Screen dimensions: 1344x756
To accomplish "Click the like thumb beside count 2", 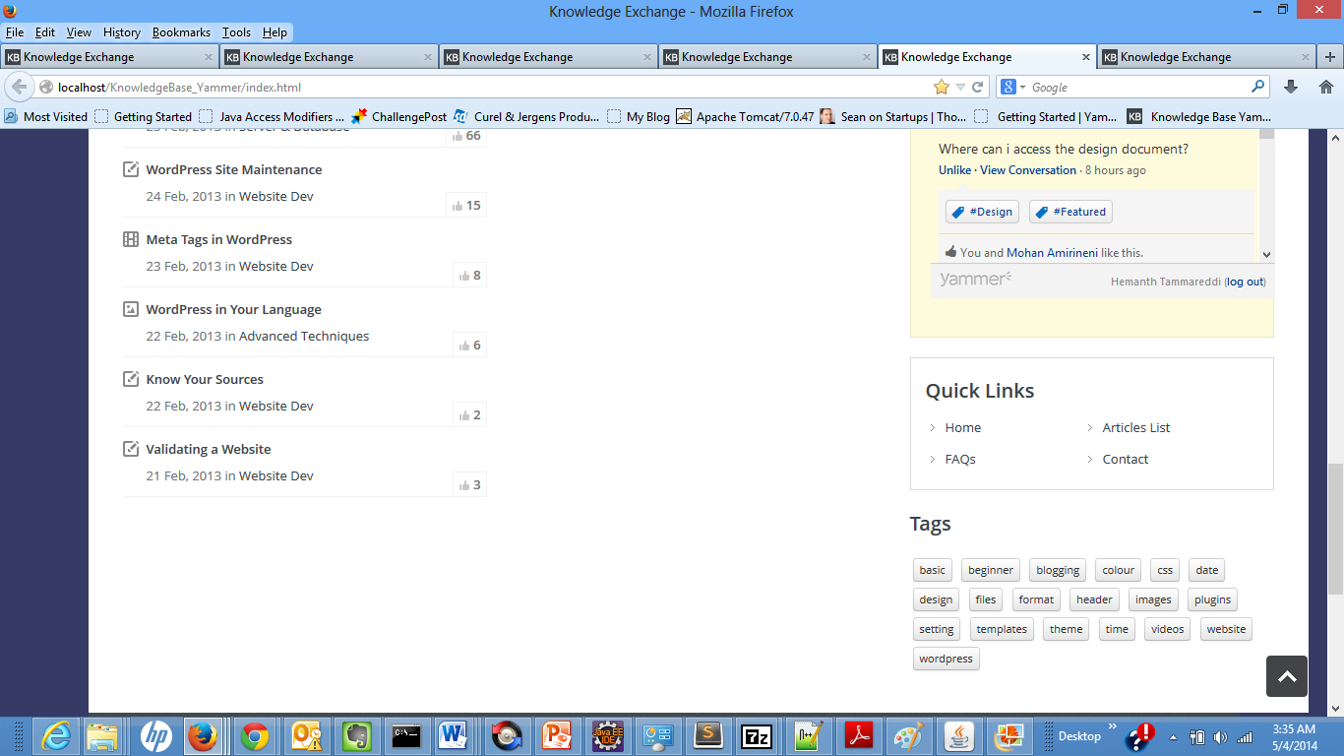I will coord(464,415).
